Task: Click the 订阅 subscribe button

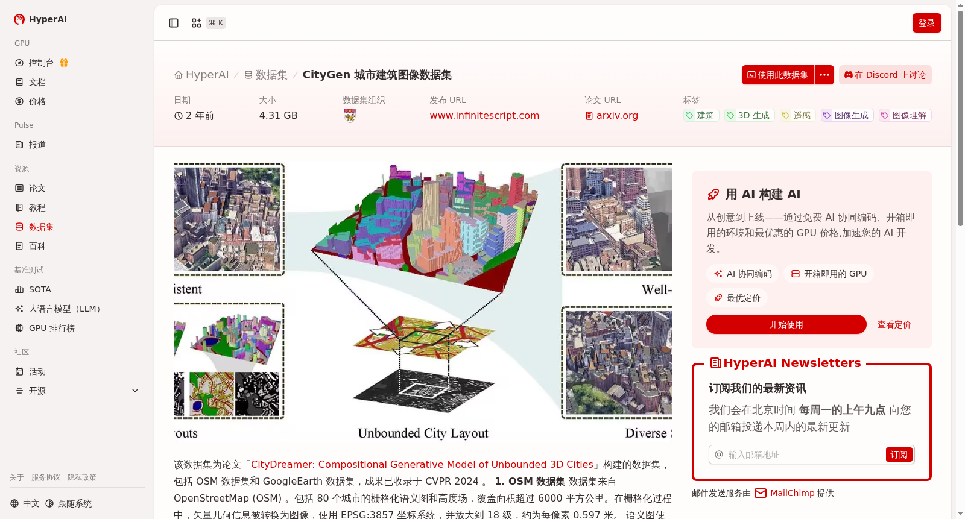Action: tap(899, 455)
